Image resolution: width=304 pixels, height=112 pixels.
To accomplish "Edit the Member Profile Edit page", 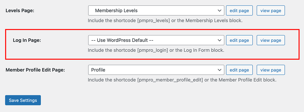I will click(239, 70).
